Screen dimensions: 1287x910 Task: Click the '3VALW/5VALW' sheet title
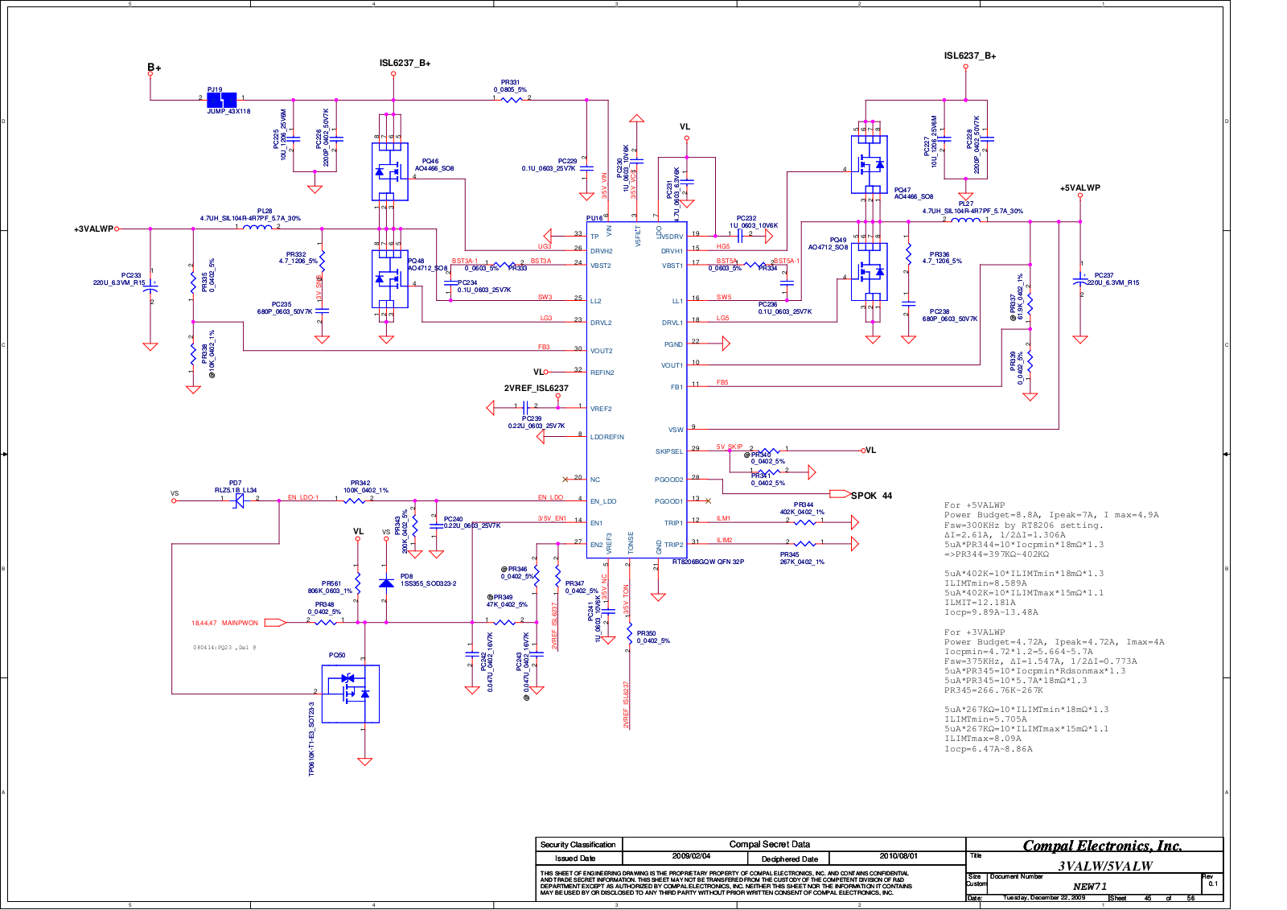(x=1105, y=867)
